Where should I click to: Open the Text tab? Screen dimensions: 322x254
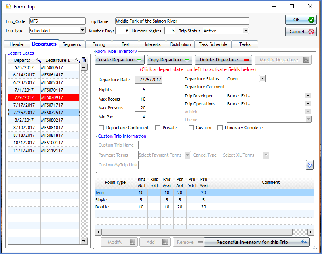pyautogui.click(x=126, y=44)
